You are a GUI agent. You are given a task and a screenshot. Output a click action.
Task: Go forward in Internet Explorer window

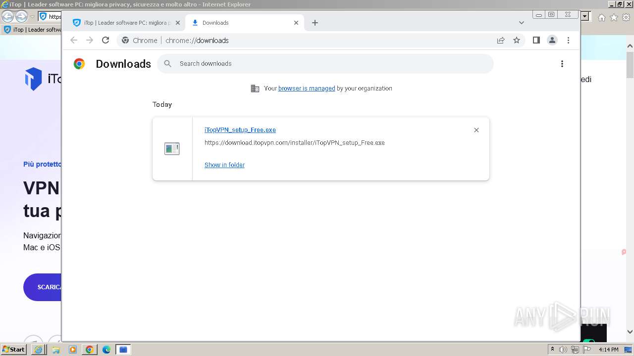coord(21,16)
